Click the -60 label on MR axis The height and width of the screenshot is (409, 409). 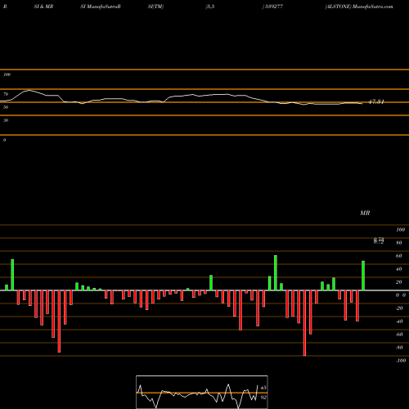click(399, 335)
